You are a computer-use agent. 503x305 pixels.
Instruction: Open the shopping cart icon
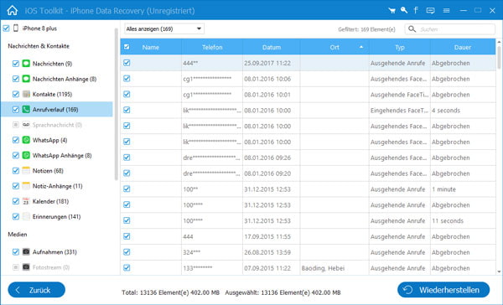coord(392,11)
